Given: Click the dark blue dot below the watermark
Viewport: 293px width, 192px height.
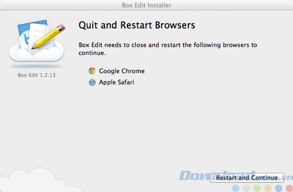Looking at the screenshot, I should coord(278,188).
